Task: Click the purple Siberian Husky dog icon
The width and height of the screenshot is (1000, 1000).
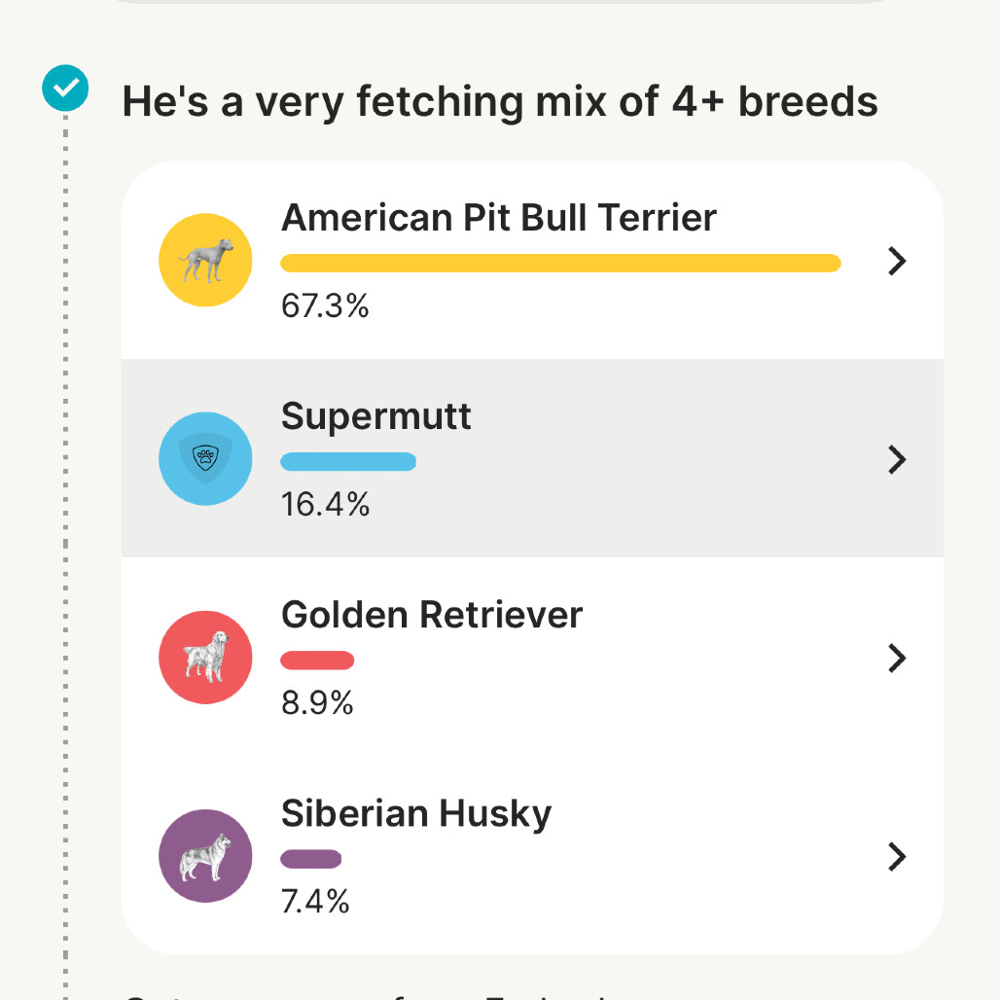Action: tap(205, 856)
